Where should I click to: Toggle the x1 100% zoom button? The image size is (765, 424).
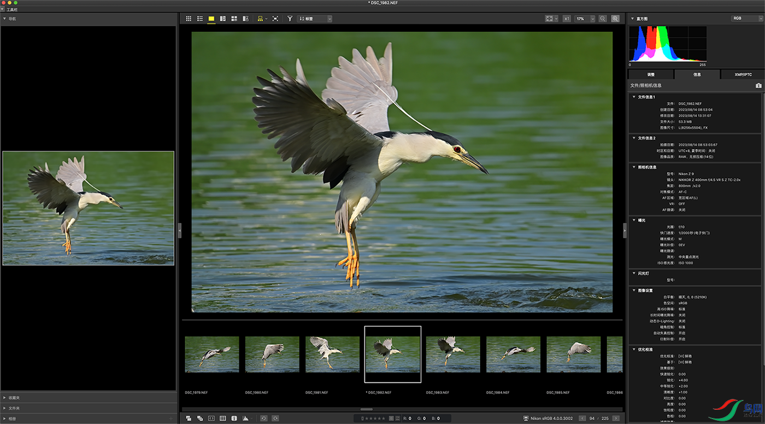coord(567,19)
